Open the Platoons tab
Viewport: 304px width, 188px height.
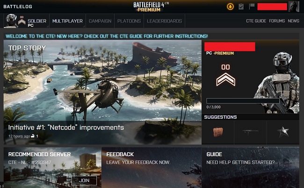click(x=129, y=21)
